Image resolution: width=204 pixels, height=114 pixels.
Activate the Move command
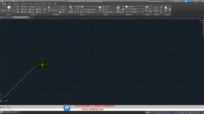(24, 7)
